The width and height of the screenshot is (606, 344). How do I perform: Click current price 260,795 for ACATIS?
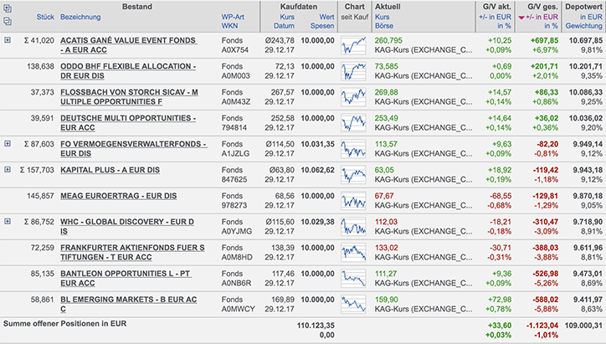pos(388,40)
